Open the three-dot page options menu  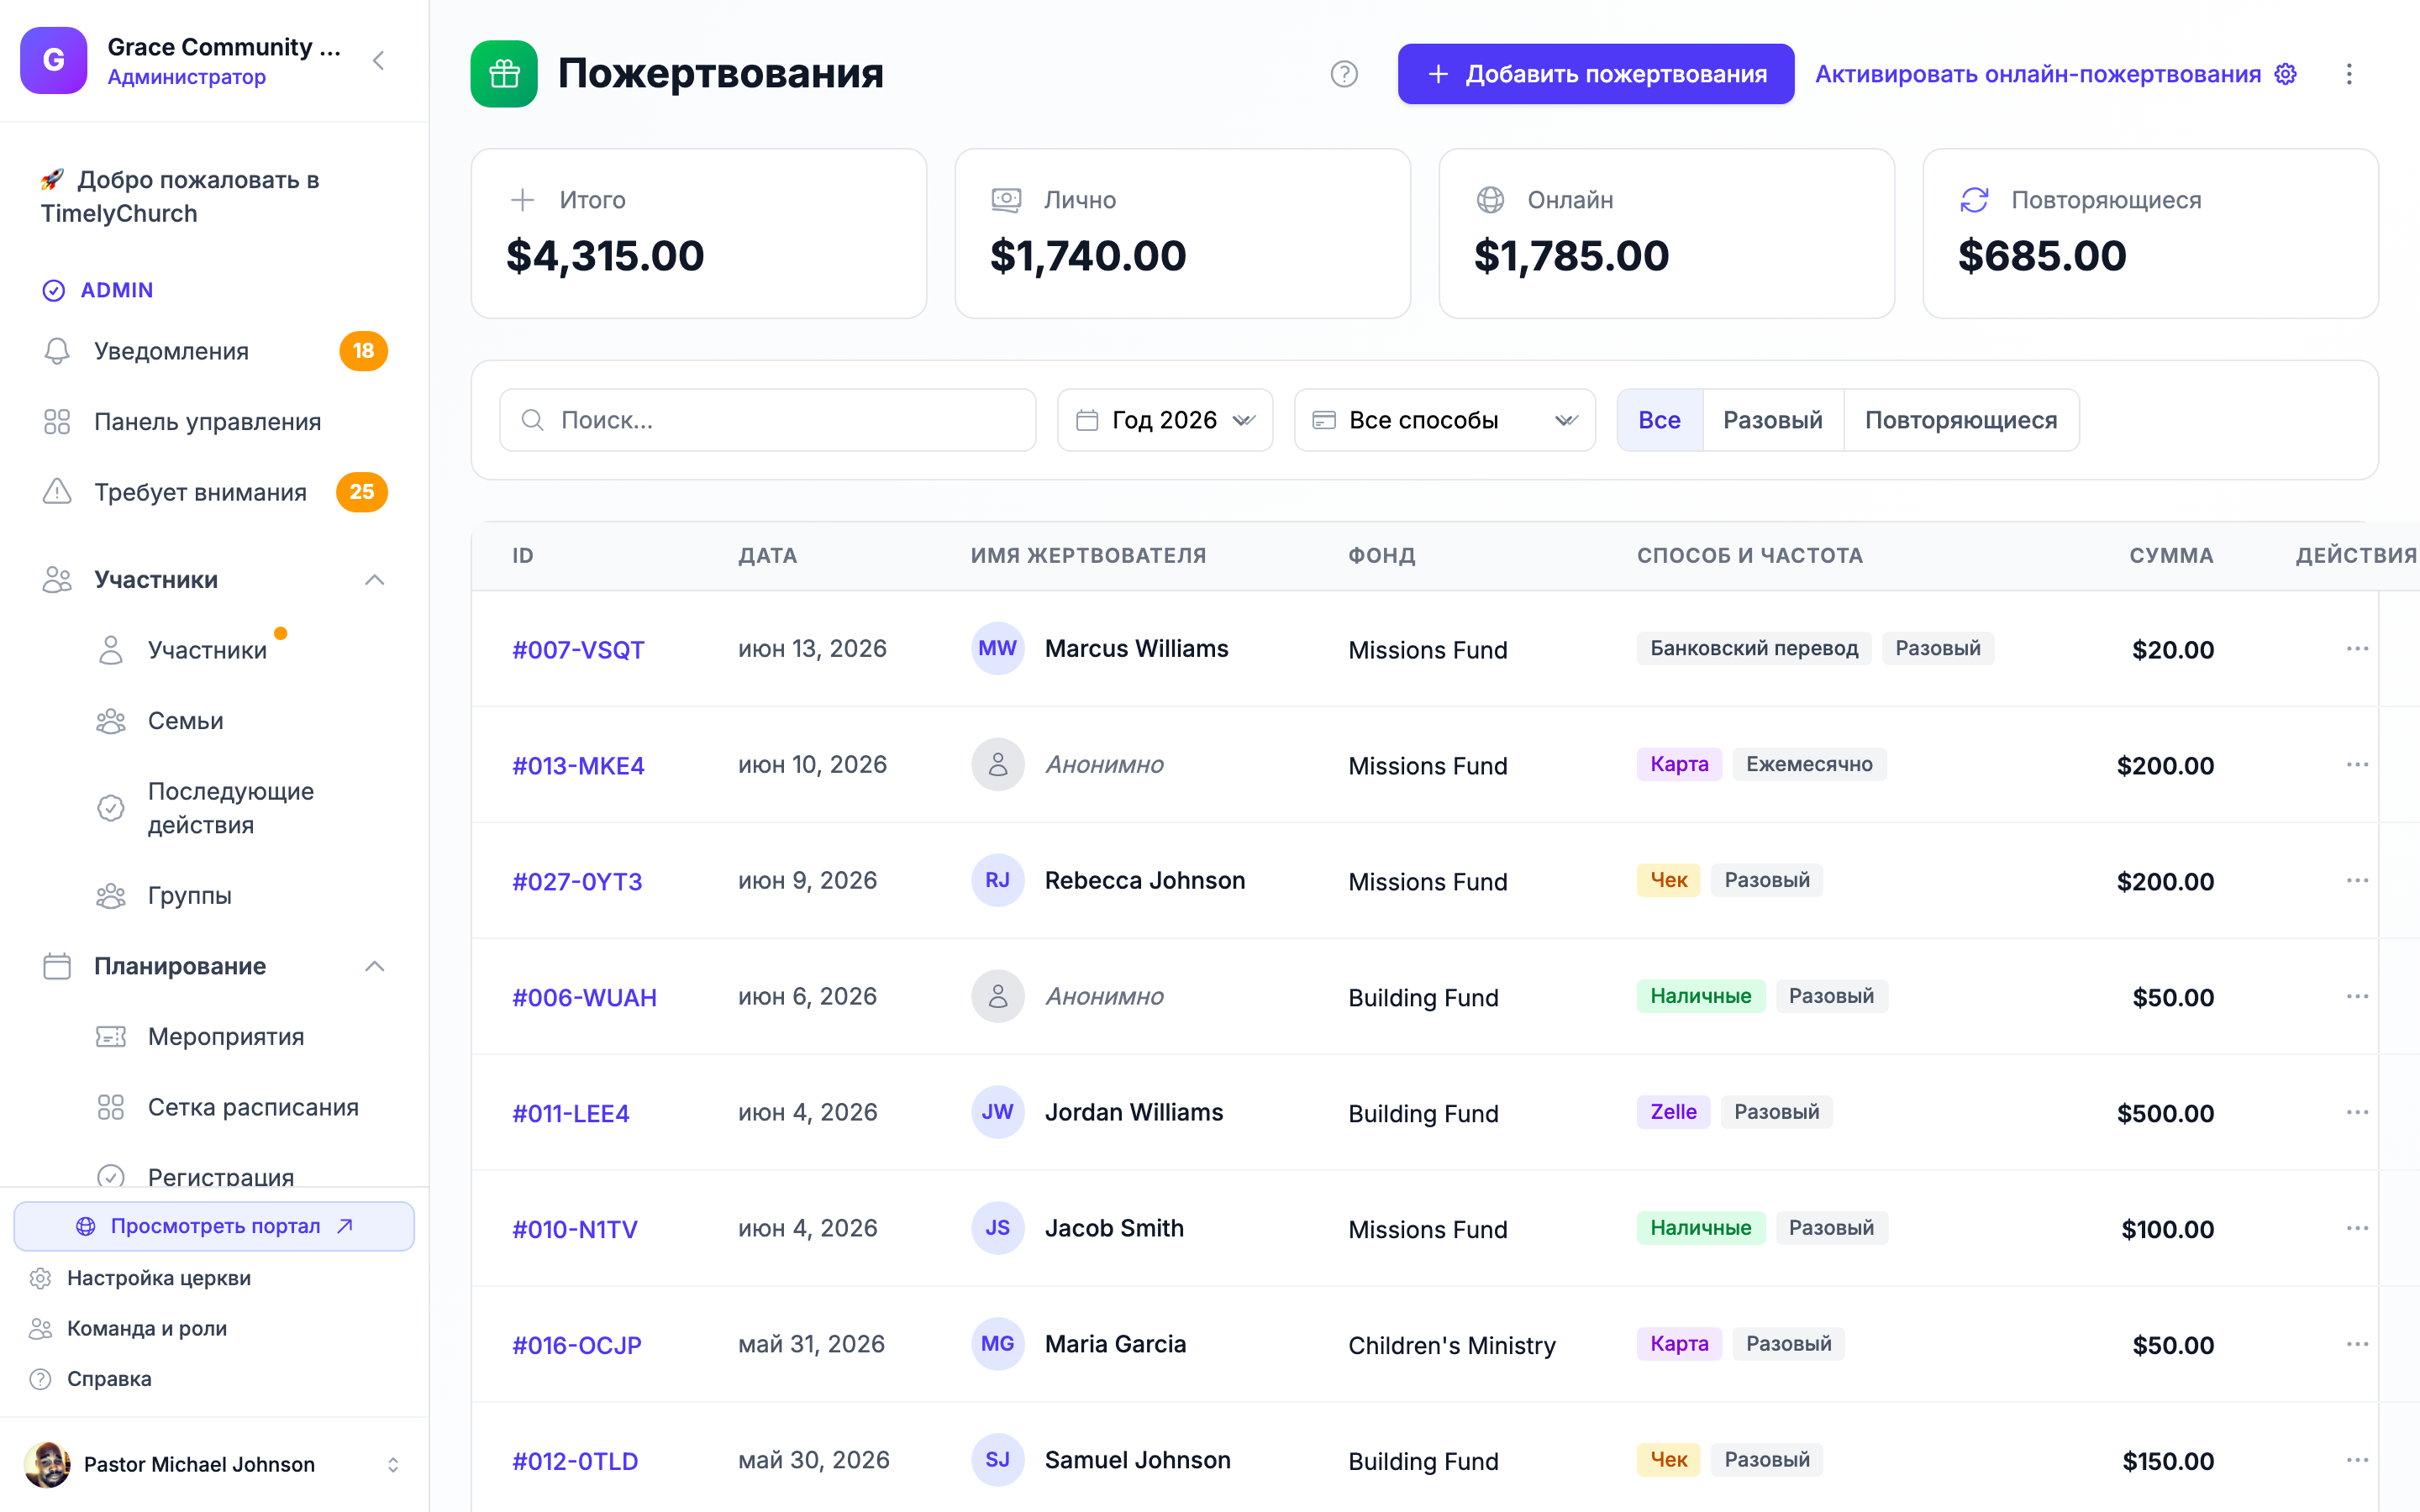(2349, 74)
